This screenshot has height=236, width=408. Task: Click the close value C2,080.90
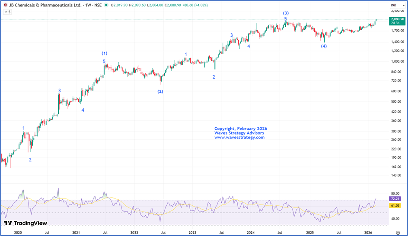pyautogui.click(x=173, y=5)
